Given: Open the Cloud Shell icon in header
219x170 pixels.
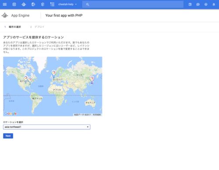Looking at the screenshot, I should [190, 4].
